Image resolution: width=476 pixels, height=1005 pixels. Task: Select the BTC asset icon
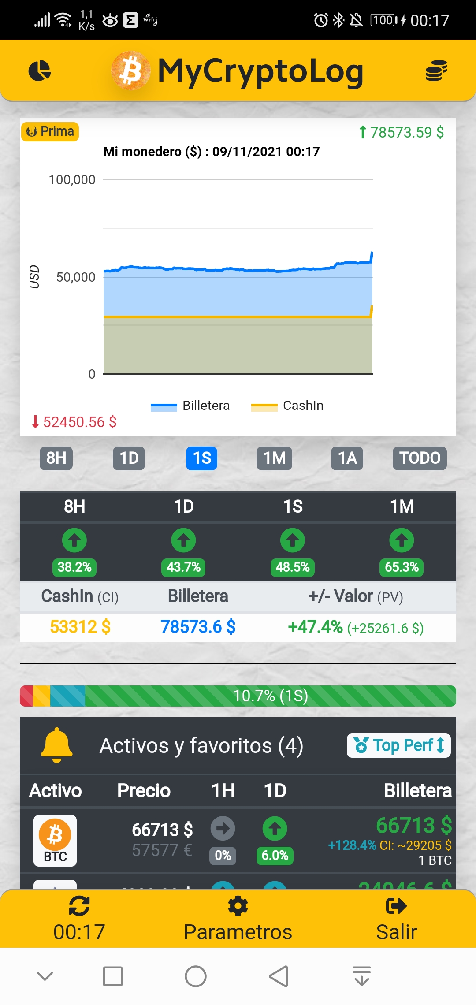(x=55, y=841)
